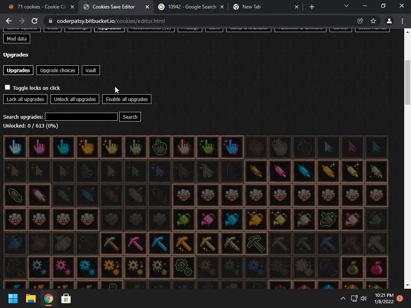
Task: Open the clock and date panel
Action: [384, 298]
